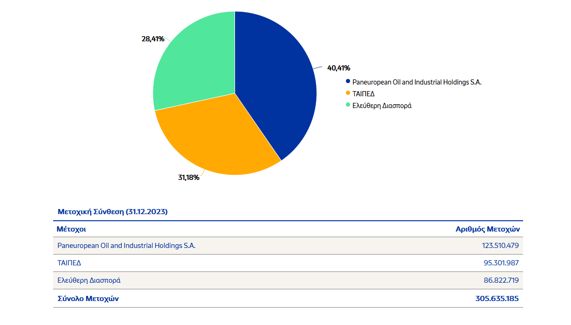This screenshot has width=571, height=325.
Task: Click the 40,41% data label
Action: pos(338,68)
